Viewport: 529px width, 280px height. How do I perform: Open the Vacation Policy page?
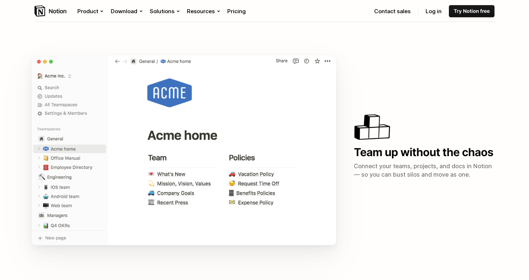[x=256, y=174]
